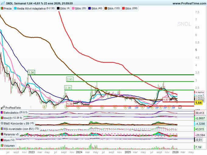
Task: Select the 1,30 red support label
Action: coord(69,104)
